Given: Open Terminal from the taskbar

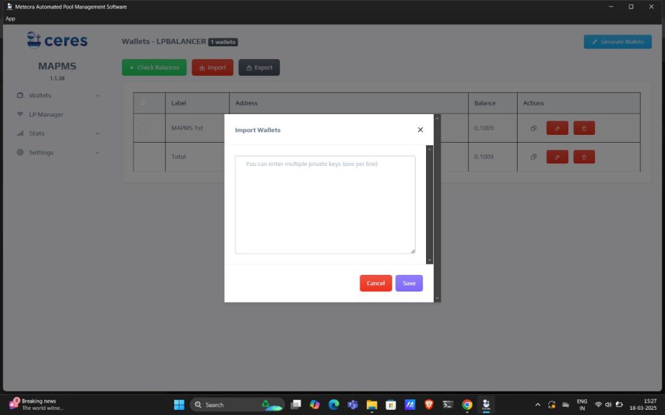Looking at the screenshot, I should coord(448,405).
